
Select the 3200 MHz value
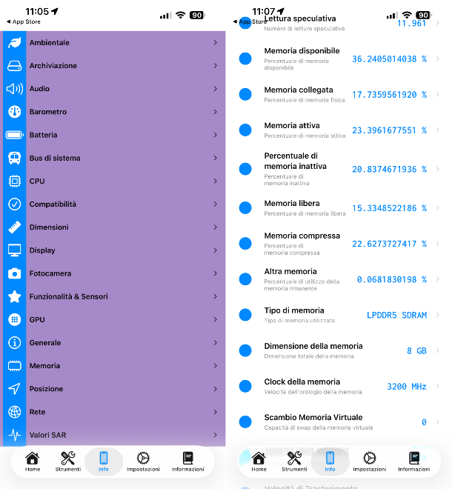click(407, 387)
